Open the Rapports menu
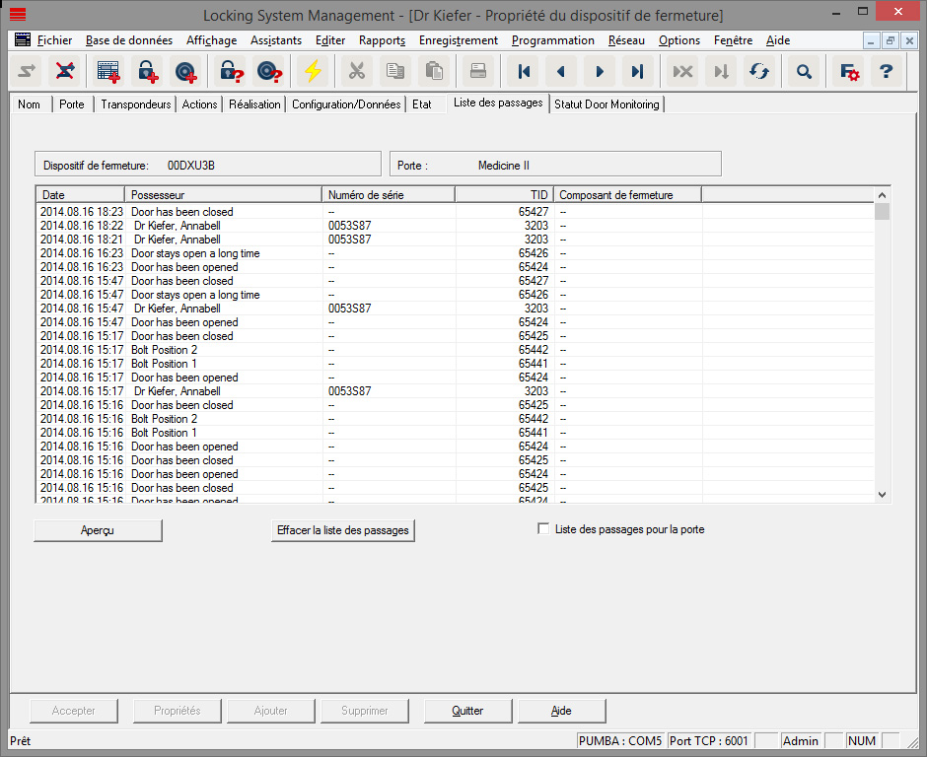 pos(382,40)
